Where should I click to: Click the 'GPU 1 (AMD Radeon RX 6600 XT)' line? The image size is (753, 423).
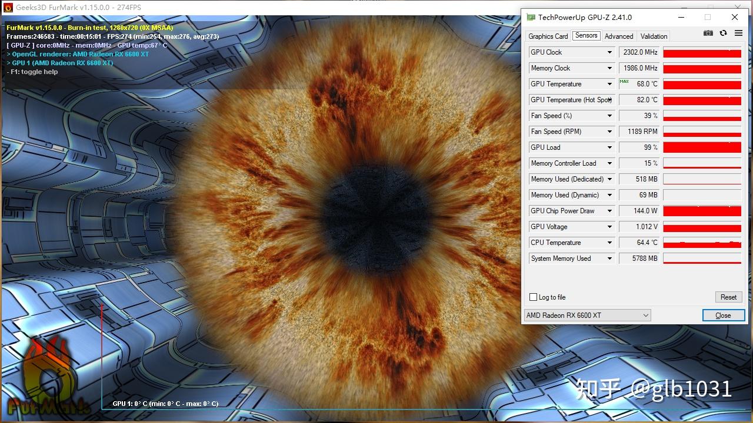pyautogui.click(x=60, y=63)
